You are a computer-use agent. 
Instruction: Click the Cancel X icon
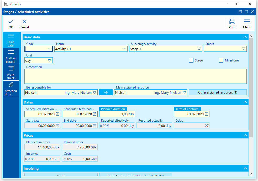pos(24,22)
